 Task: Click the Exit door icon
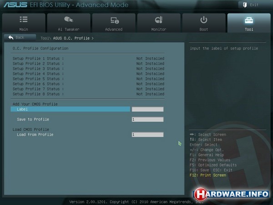245,5
